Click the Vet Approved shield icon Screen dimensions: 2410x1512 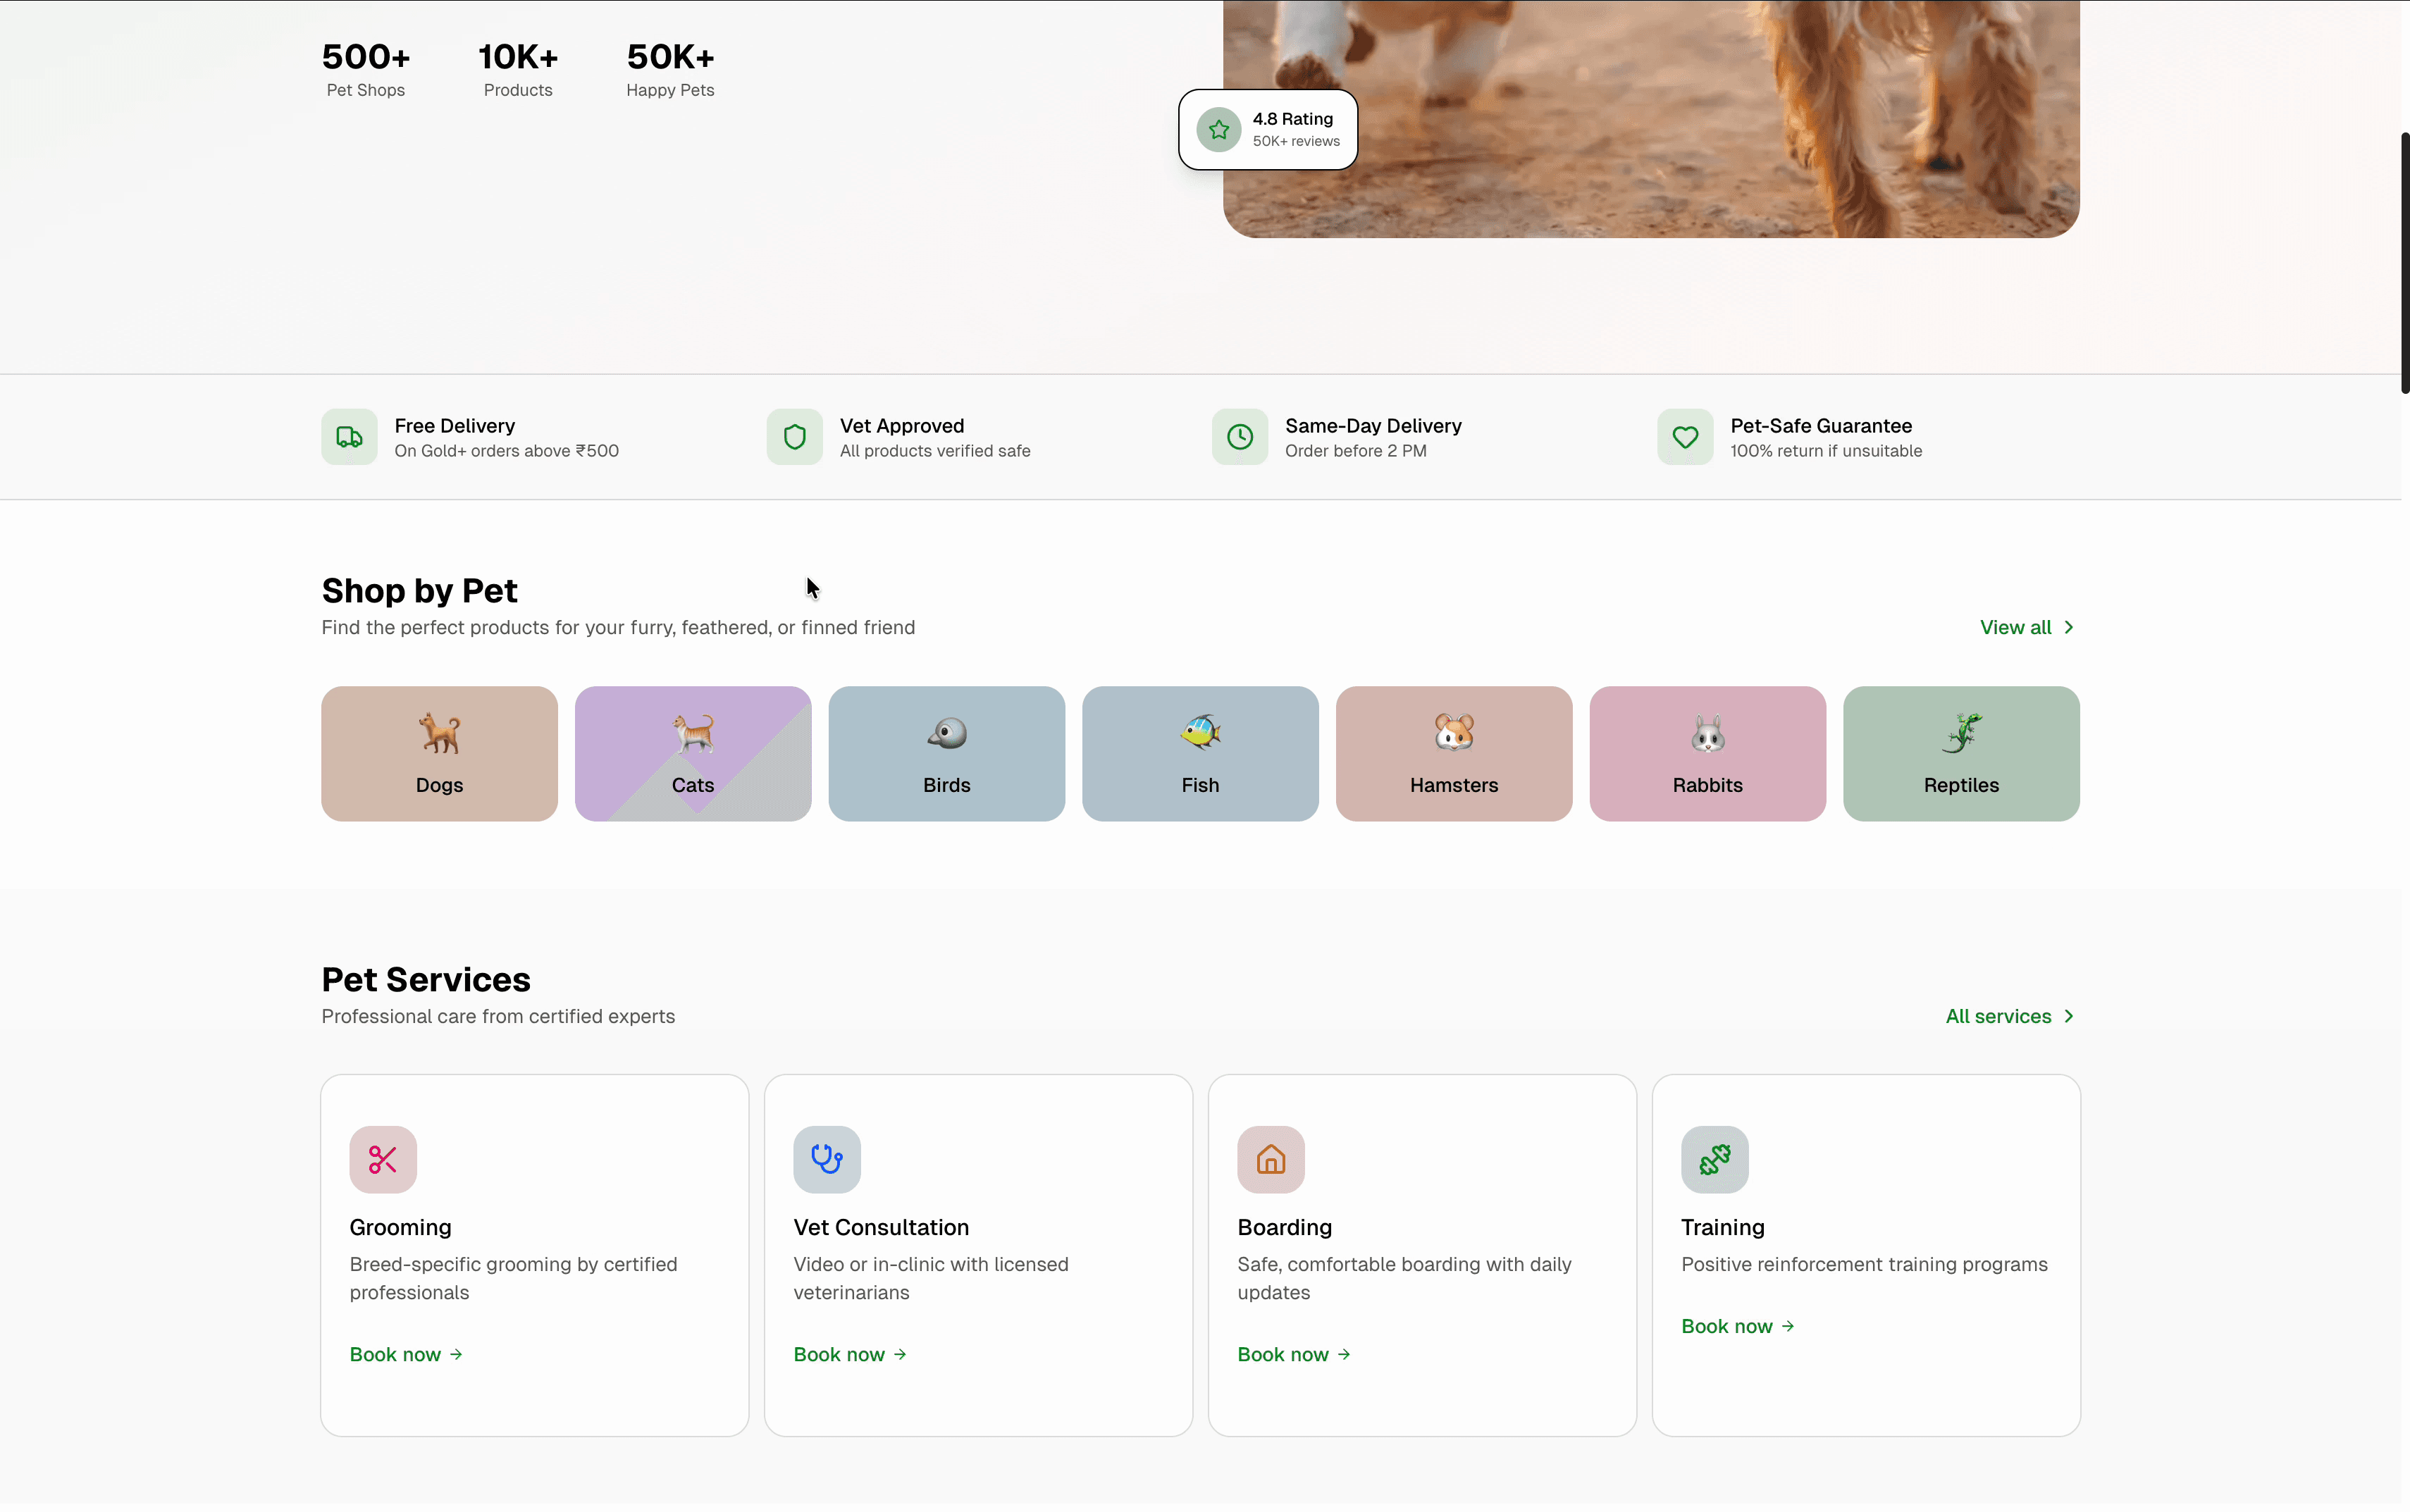click(x=794, y=437)
